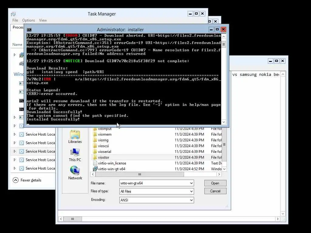Open the File name dropdown arrow

click(191, 183)
